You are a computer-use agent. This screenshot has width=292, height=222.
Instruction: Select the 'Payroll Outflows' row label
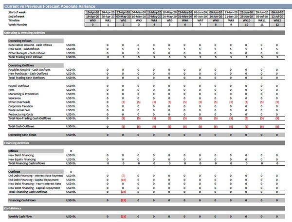point(19,86)
